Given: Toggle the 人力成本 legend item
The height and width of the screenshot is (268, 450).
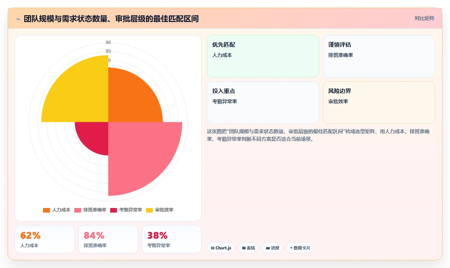Looking at the screenshot, I should (57, 210).
